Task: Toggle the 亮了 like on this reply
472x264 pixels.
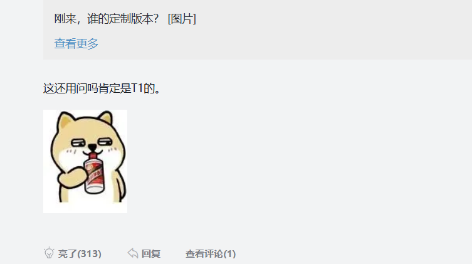Action: 73,253
